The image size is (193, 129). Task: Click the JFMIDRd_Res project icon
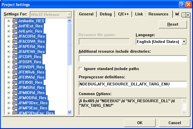point(15,93)
